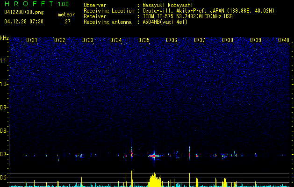Click the tallest yellow spike in the power graph
Image resolution: width=294 pixels, height=187 pixels.
coord(132,179)
